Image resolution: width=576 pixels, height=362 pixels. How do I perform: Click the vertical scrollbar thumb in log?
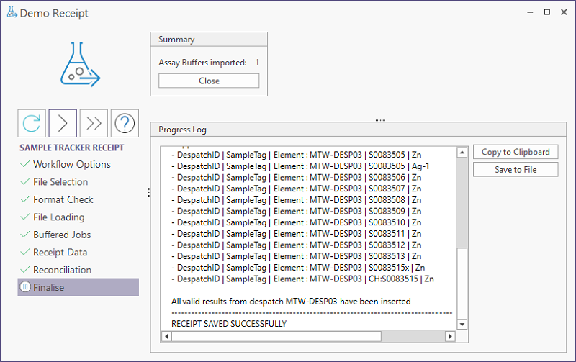pyautogui.click(x=462, y=284)
